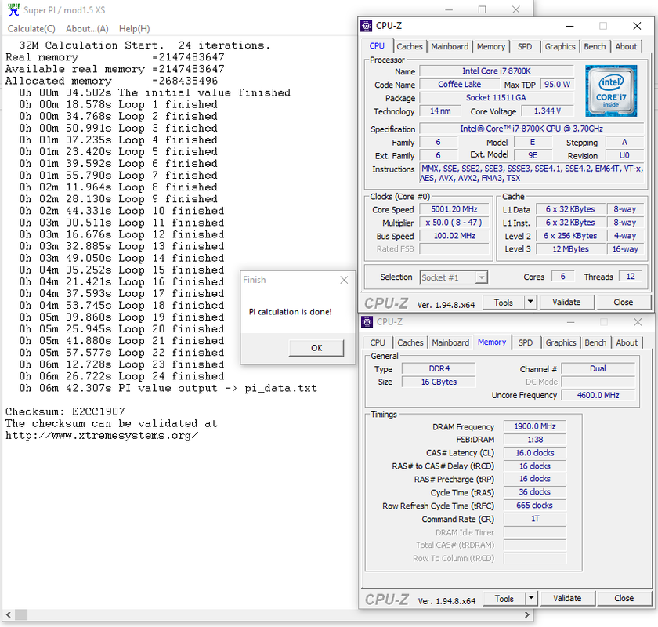
Task: Expand Tools dropdown arrow in lower CPU-Z window
Action: (531, 599)
